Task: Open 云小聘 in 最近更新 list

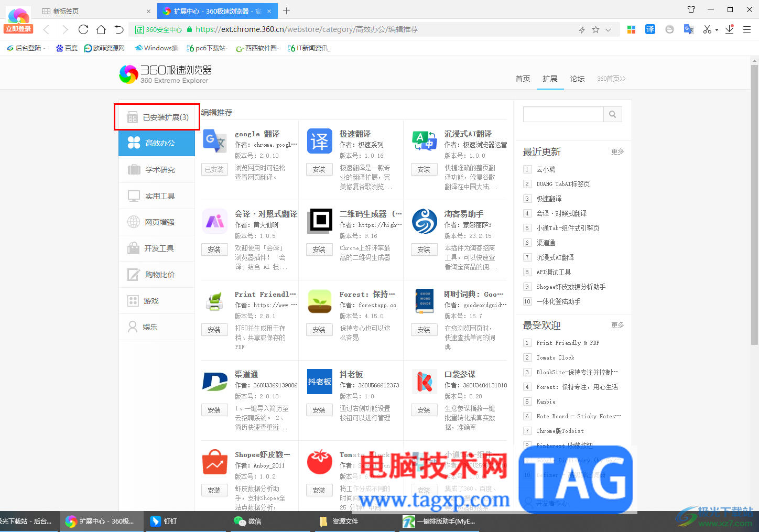Action: pyautogui.click(x=546, y=169)
